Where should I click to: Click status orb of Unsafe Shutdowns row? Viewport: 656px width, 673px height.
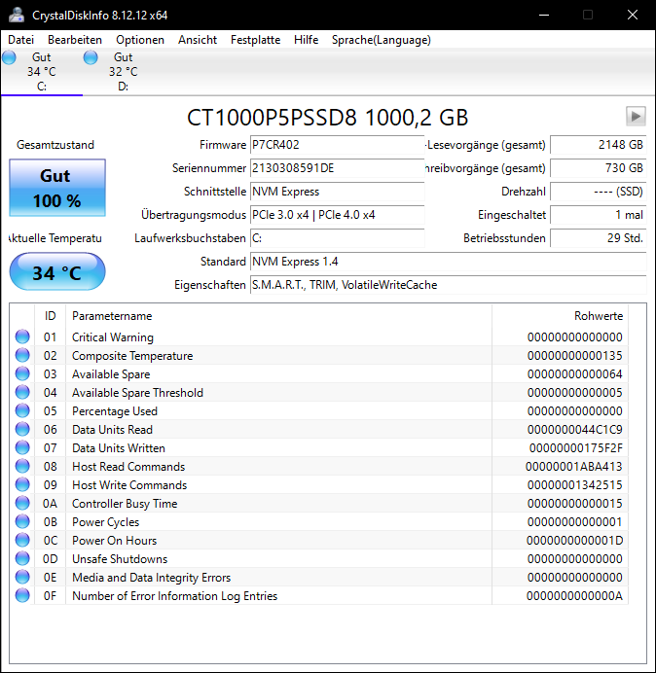click(x=22, y=558)
